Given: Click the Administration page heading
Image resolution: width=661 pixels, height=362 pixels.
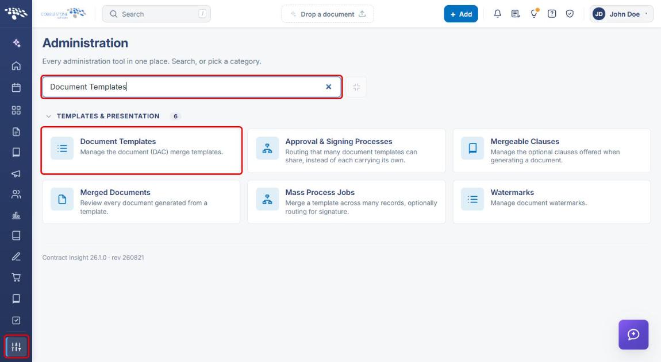Looking at the screenshot, I should 85,43.
